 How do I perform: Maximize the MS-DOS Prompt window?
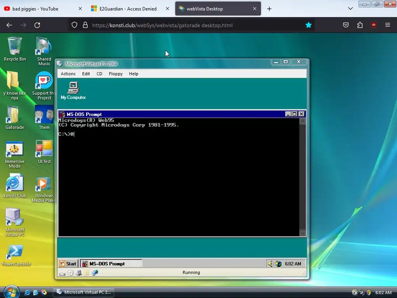pos(295,114)
